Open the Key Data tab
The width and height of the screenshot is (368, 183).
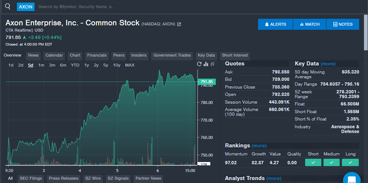point(206,55)
